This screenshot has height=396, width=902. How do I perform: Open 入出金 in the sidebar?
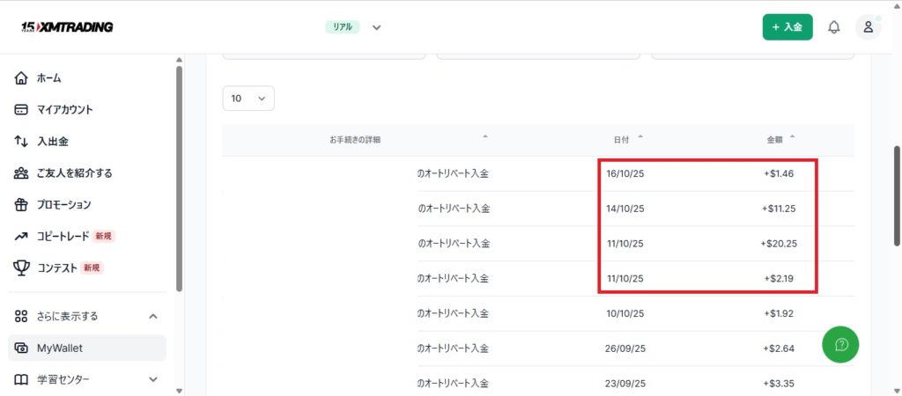click(52, 142)
